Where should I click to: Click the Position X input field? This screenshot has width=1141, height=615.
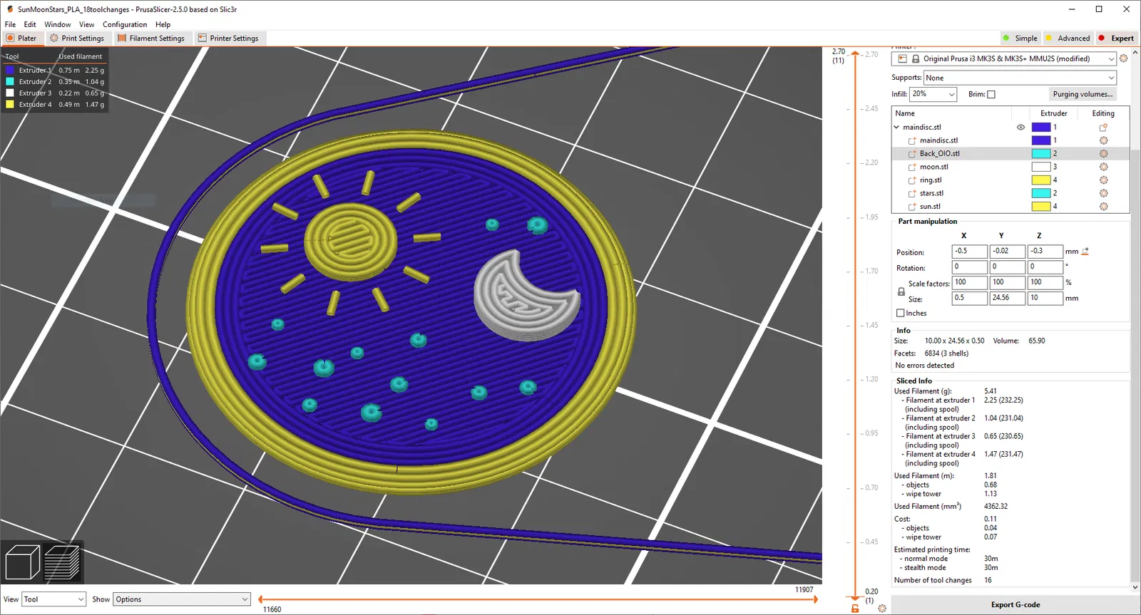(970, 251)
